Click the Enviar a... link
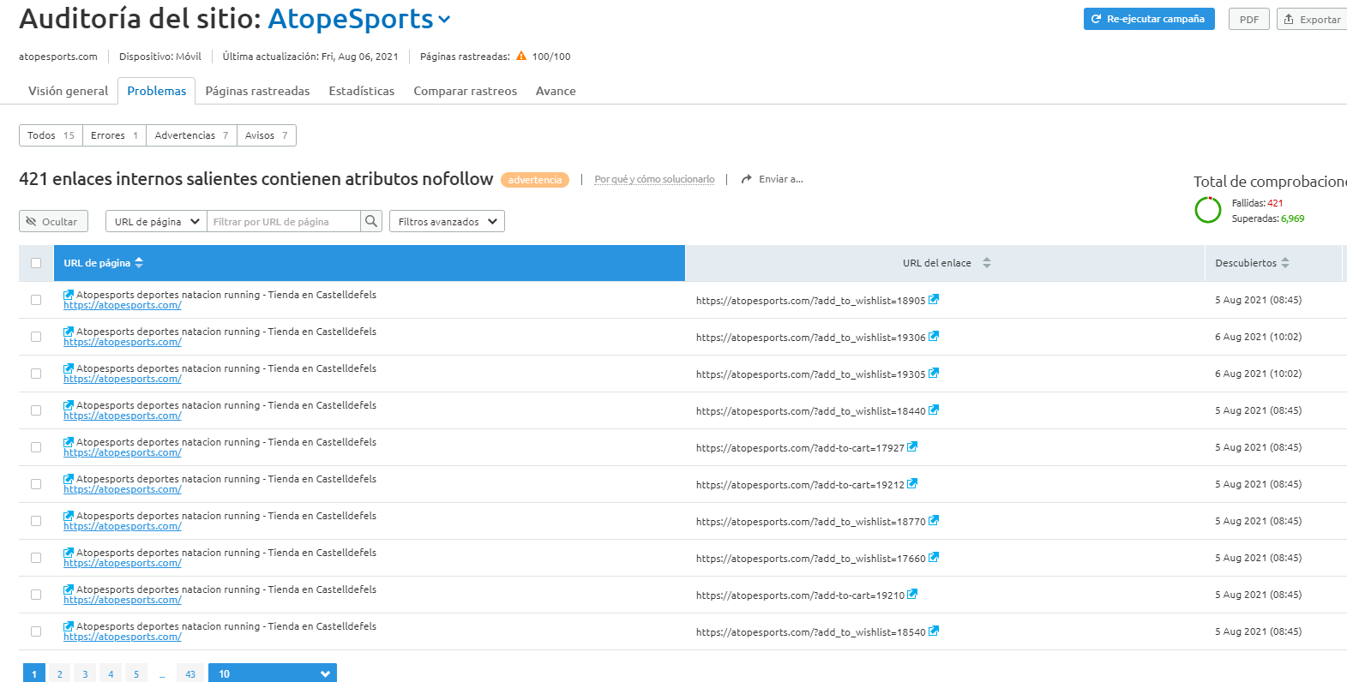This screenshot has height=682, width=1347. coord(780,179)
